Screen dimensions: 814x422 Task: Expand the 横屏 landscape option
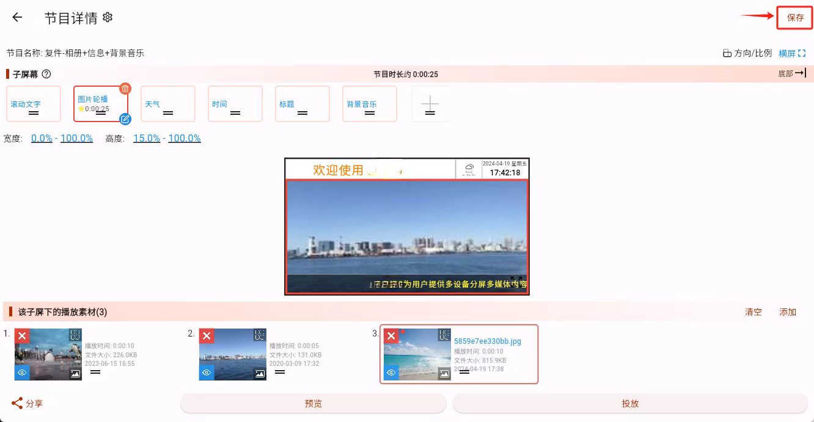(x=792, y=53)
